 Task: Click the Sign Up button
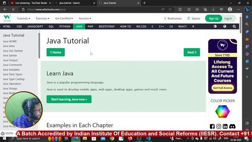pyautogui.click(x=213, y=19)
